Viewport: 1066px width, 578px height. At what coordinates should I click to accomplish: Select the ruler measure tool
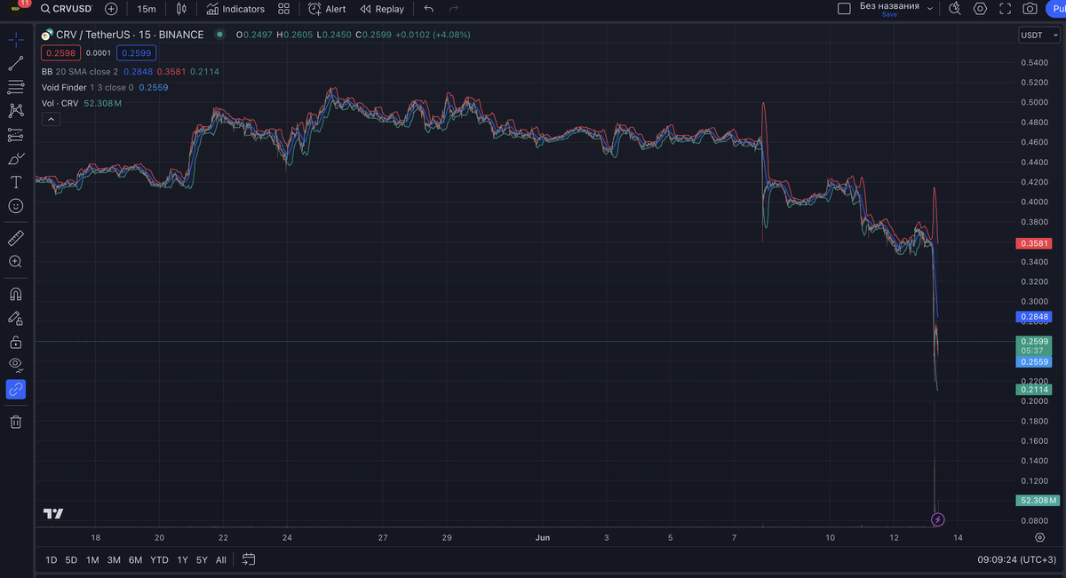(x=15, y=238)
